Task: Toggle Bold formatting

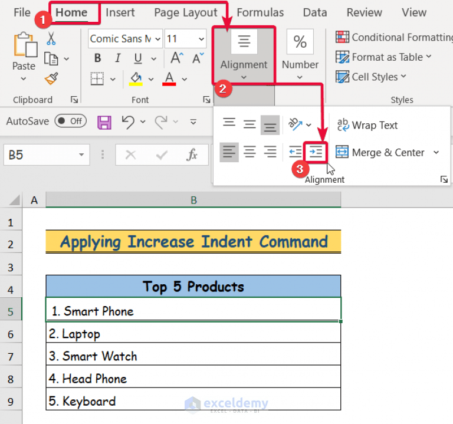Action: 98,58
